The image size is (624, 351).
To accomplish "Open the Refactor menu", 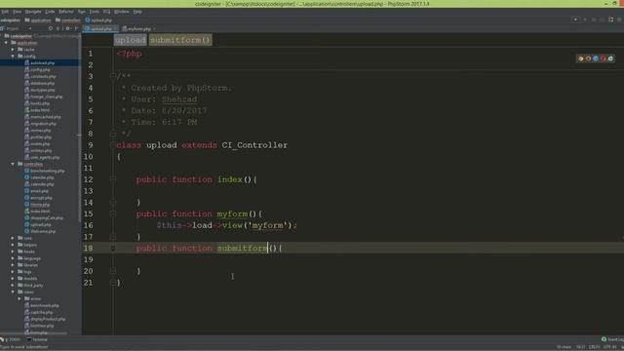I will [66, 12].
